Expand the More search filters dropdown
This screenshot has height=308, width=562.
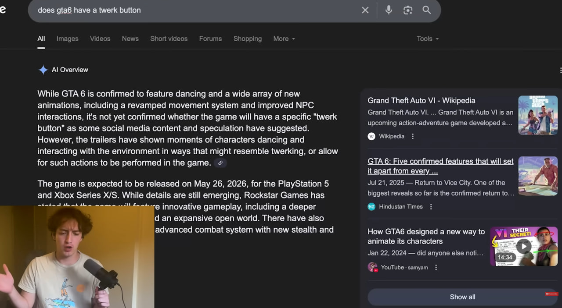coord(284,39)
